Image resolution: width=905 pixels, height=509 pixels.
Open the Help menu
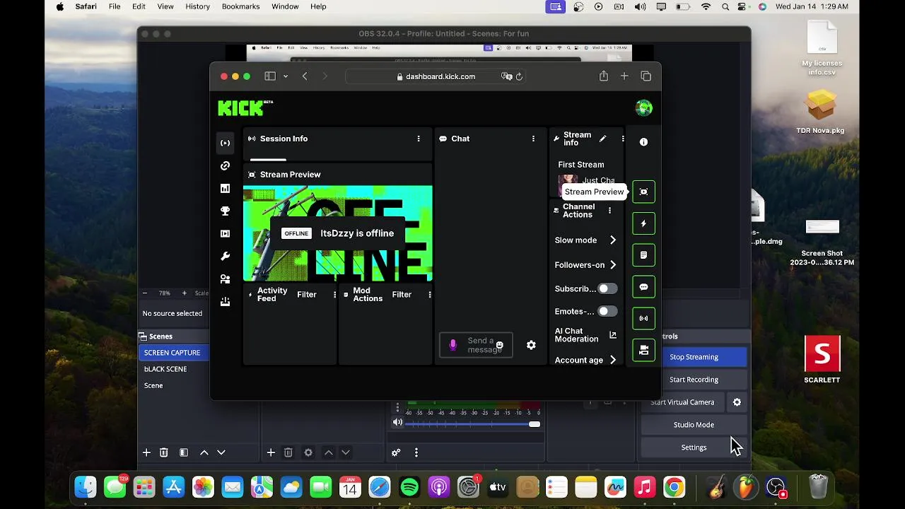(318, 6)
